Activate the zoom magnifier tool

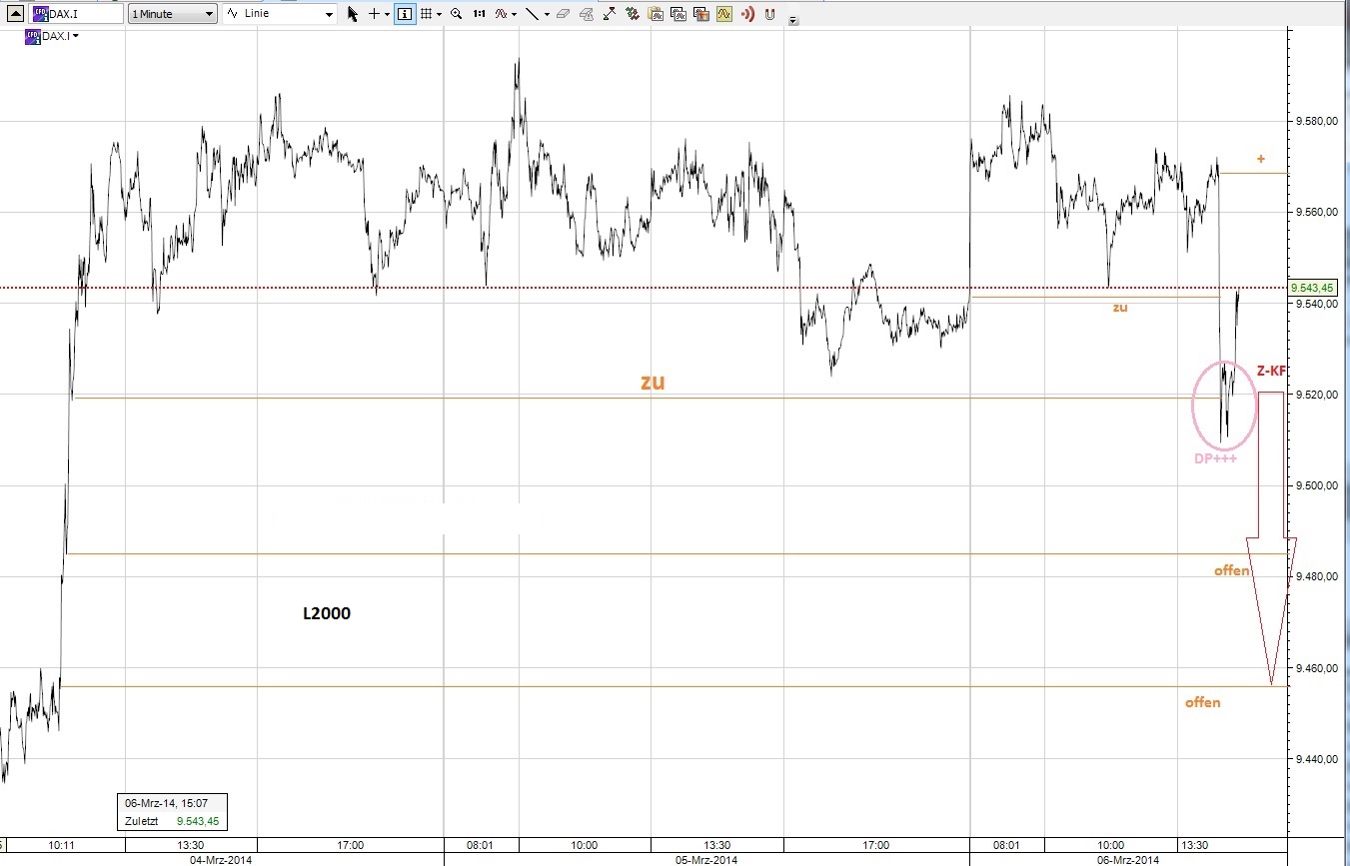point(456,14)
